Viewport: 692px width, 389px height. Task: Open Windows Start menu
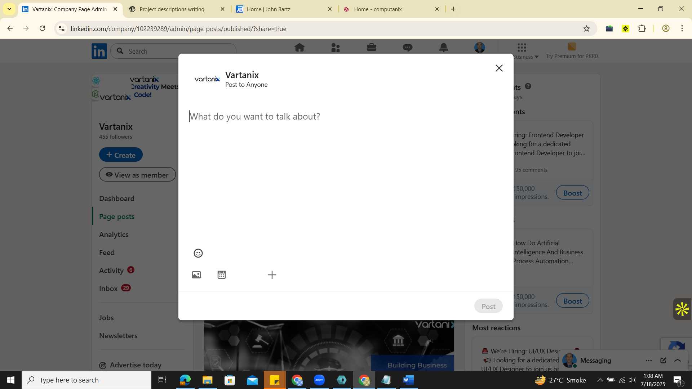(10, 380)
